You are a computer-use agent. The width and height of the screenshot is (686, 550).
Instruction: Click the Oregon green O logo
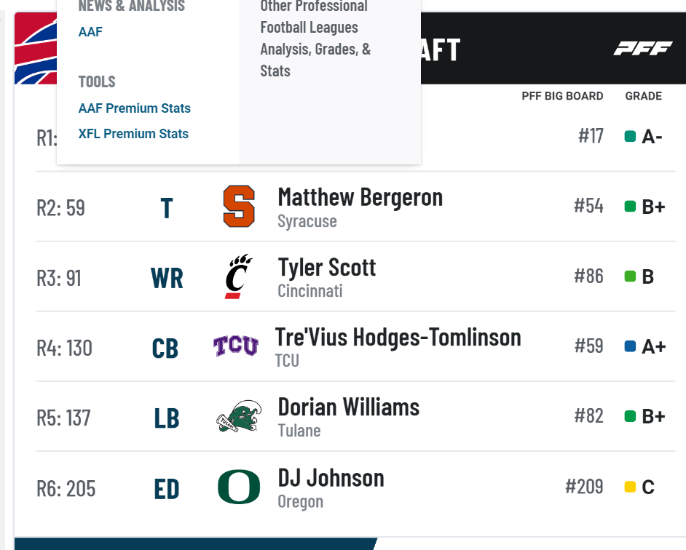coord(239,487)
